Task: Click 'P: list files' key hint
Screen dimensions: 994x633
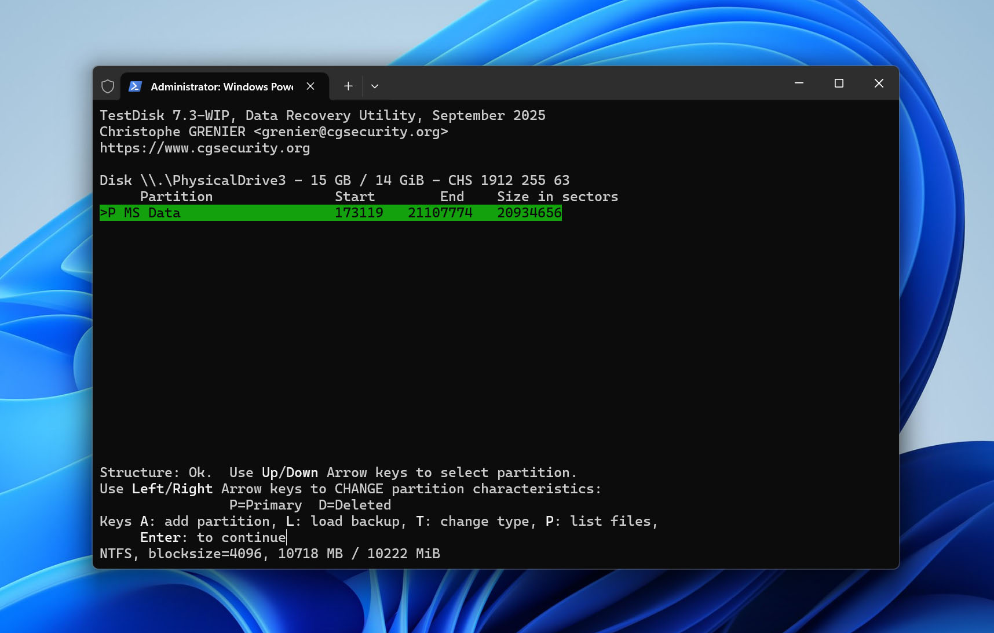Action: [598, 521]
